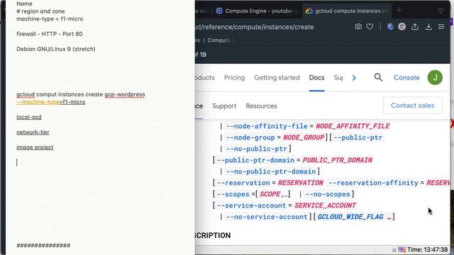Switch to Compute Engine - youtube tab

point(258,11)
